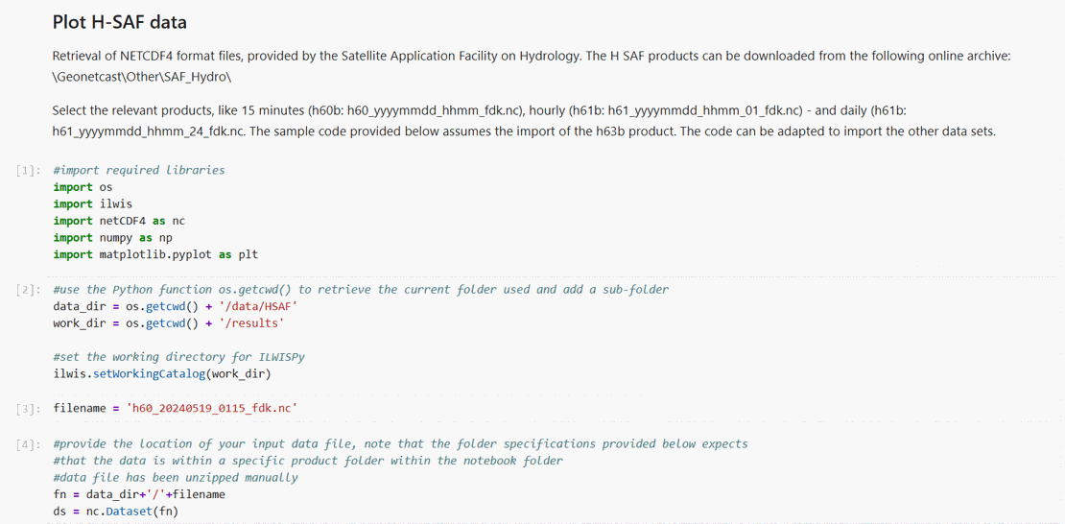Click the "import ilwis" code line
Screen dimensions: 1065x524
tap(93, 203)
